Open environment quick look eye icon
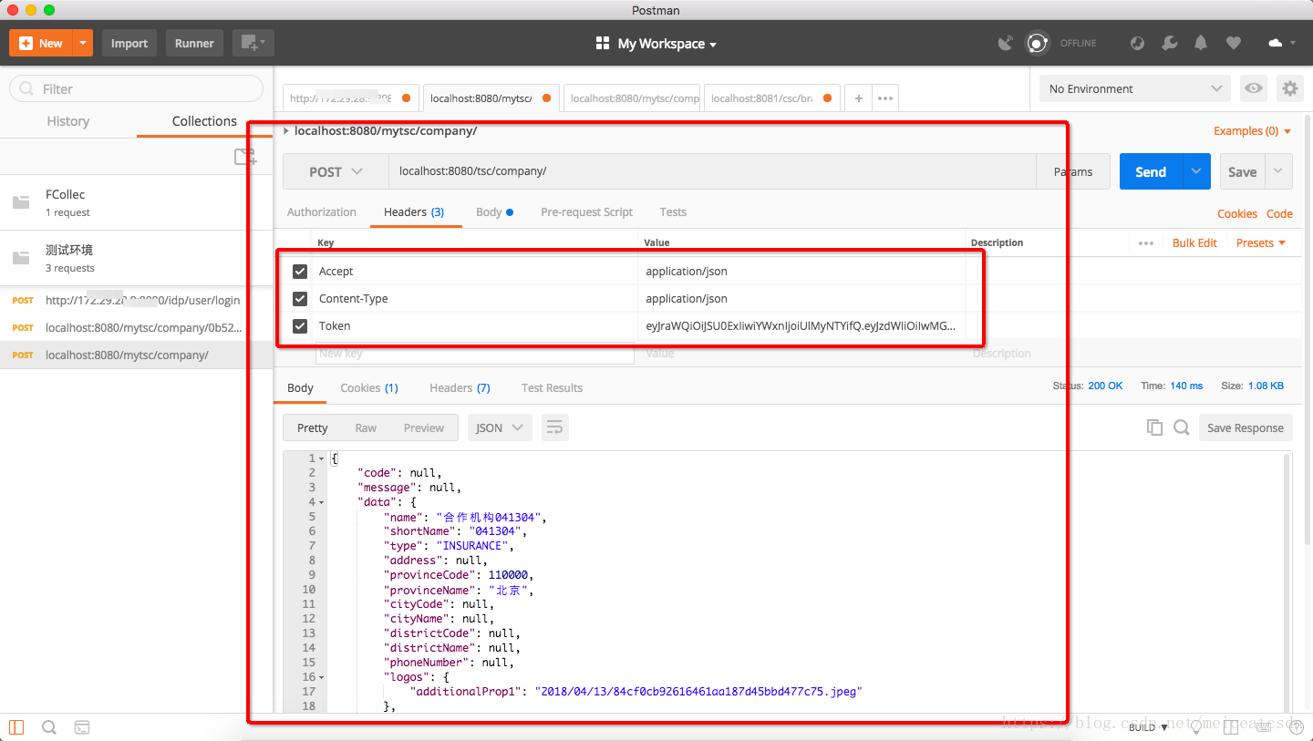The width and height of the screenshot is (1313, 741). point(1255,88)
